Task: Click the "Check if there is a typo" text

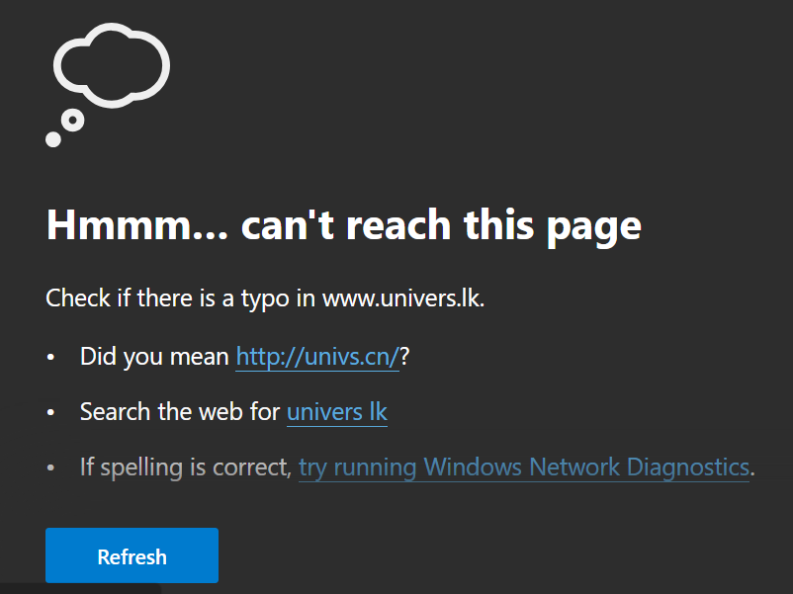Action: 181,298
